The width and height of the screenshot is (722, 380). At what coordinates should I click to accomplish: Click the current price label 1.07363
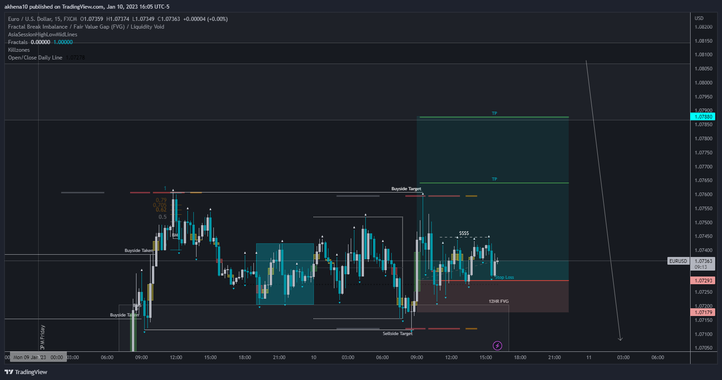tap(703, 261)
